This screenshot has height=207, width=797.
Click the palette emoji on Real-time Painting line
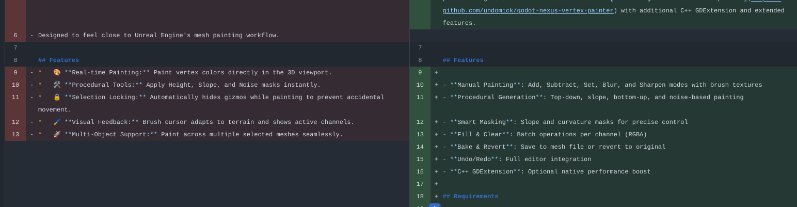57,73
